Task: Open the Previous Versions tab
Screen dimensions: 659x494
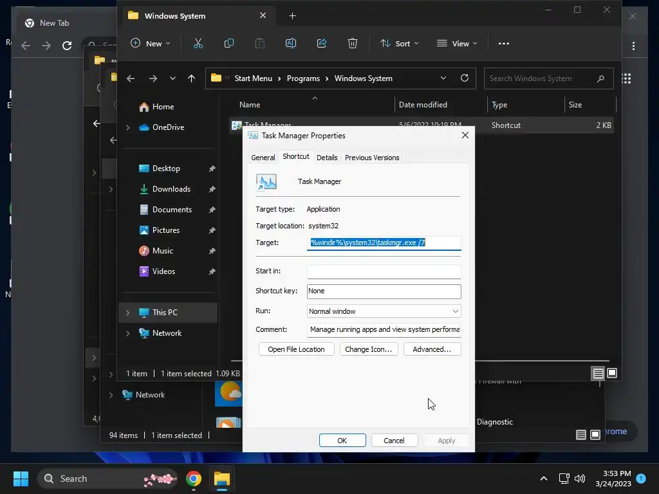Action: [x=372, y=158]
